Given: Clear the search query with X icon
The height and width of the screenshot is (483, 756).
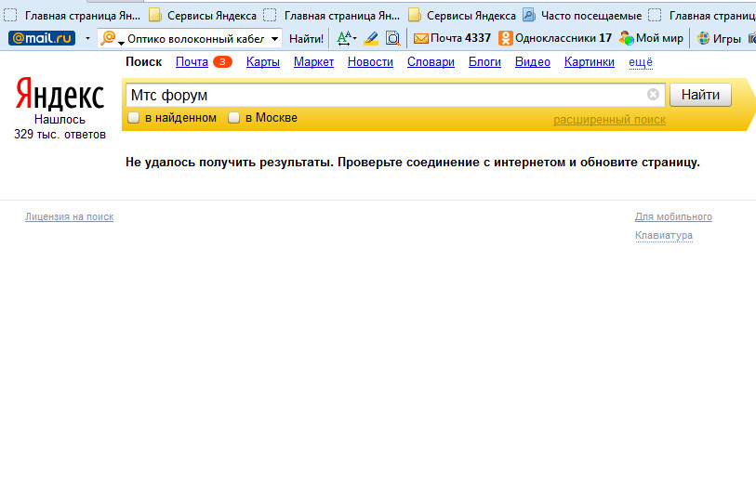Looking at the screenshot, I should (x=653, y=95).
